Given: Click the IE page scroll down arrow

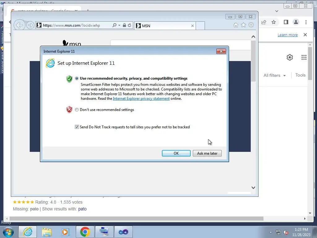Looking at the screenshot, I should pyautogui.click(x=253, y=187).
